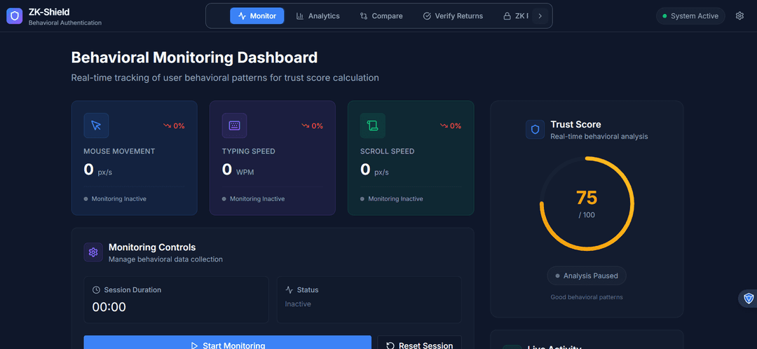Click the Trust Score shield icon
The height and width of the screenshot is (349, 757).
(x=535, y=130)
